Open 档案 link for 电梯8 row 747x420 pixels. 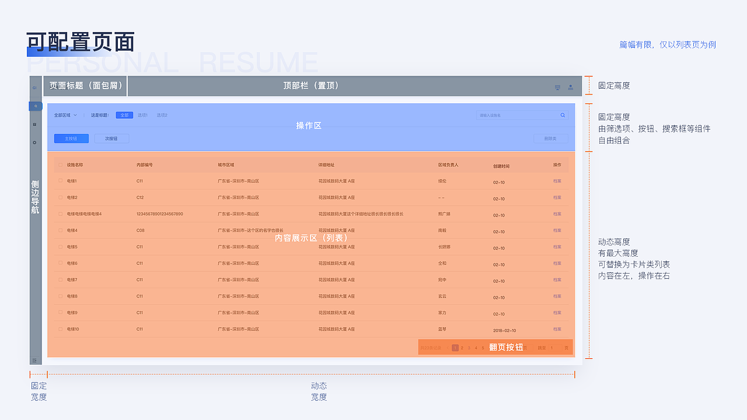(x=557, y=296)
